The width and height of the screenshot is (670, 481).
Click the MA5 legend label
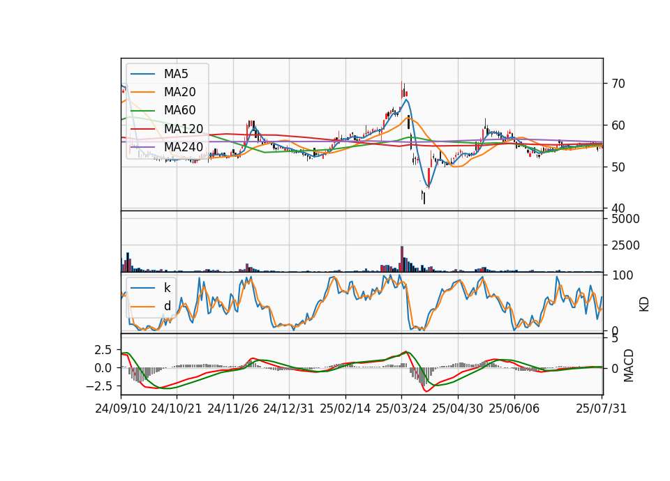pyautogui.click(x=176, y=74)
